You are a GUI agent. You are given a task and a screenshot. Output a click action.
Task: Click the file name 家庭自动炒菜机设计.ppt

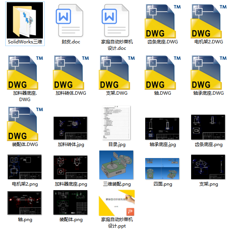pyautogui.click(x=117, y=223)
